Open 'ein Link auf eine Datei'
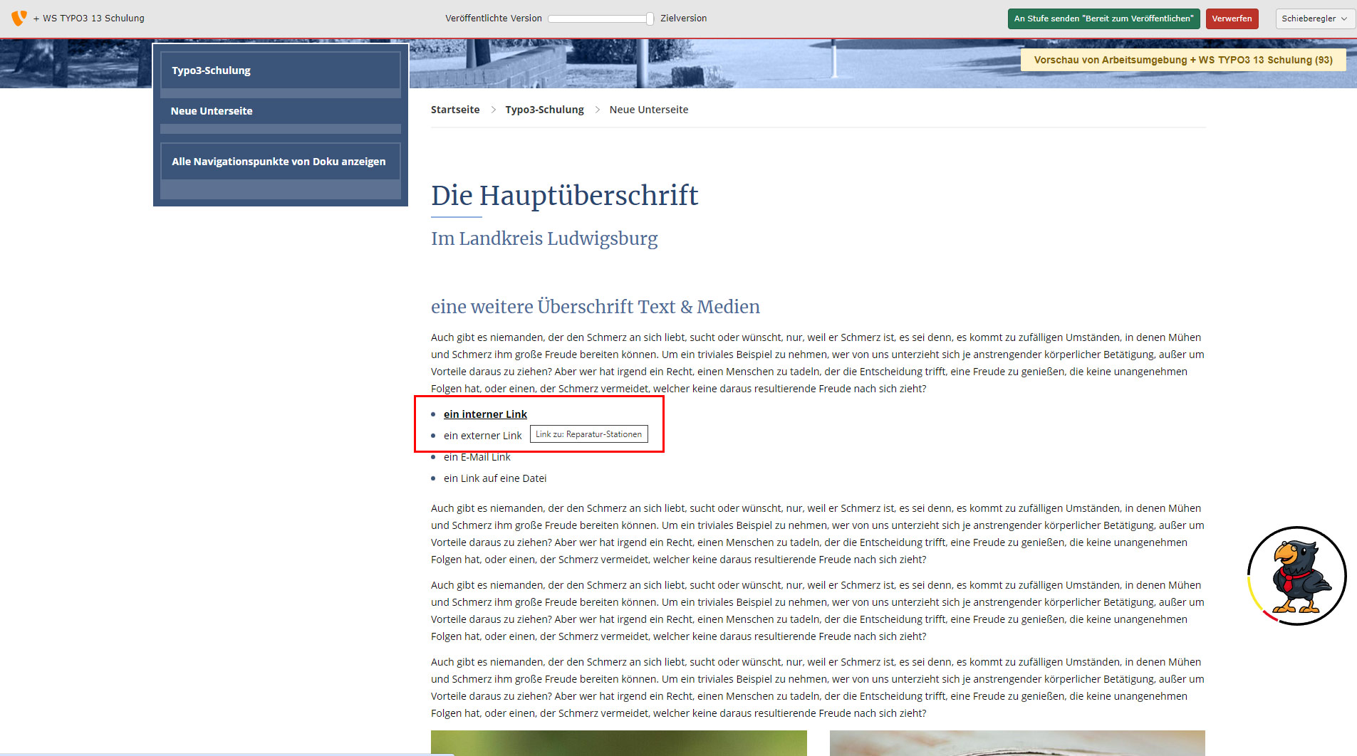This screenshot has width=1357, height=756. 495,478
